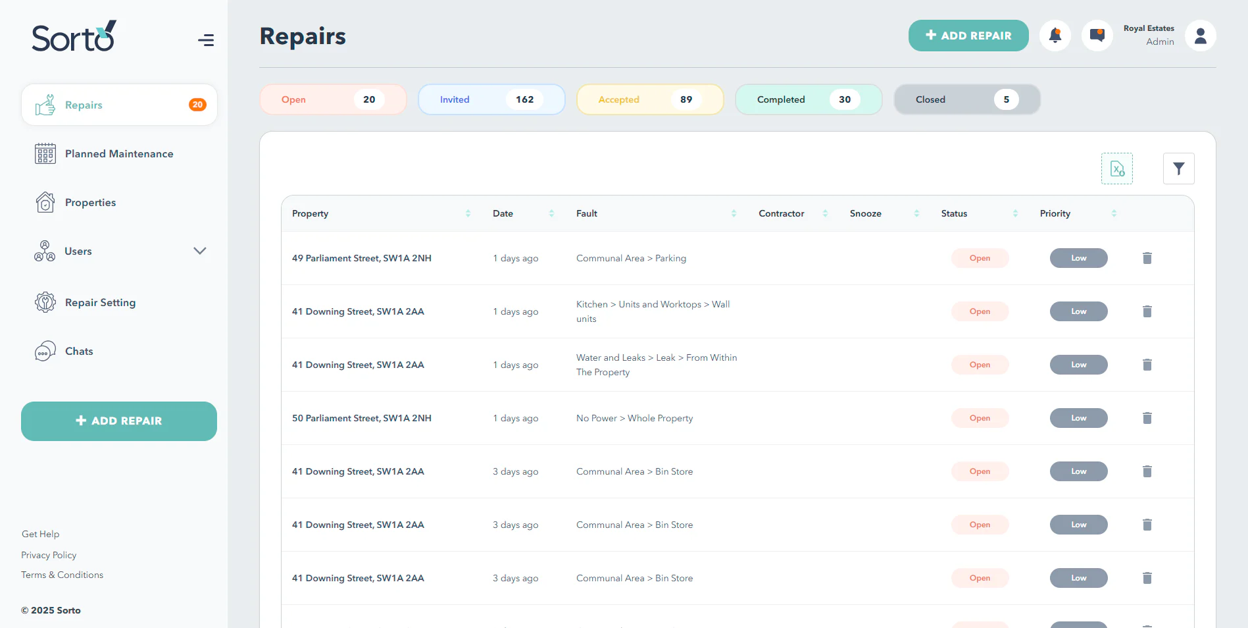Delete the Water and Leaks repair
This screenshot has height=628, width=1248.
[1147, 365]
